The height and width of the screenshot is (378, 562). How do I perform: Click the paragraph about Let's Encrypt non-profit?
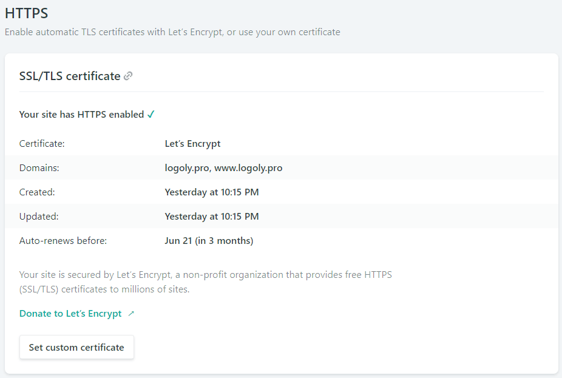(x=205, y=282)
